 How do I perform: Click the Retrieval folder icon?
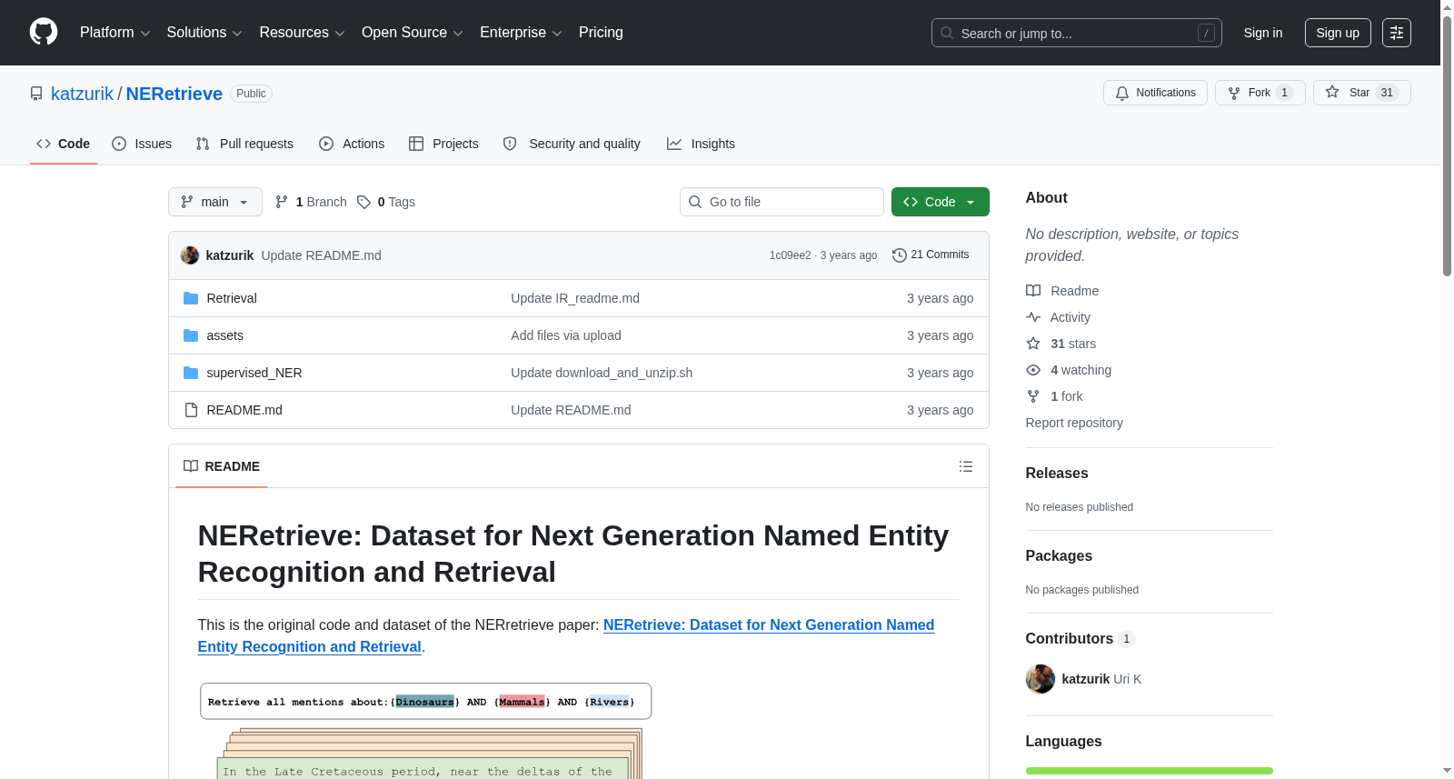pyautogui.click(x=191, y=298)
